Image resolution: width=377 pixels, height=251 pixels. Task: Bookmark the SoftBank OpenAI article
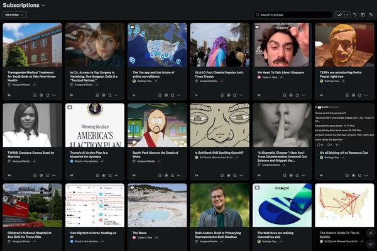click(222, 175)
